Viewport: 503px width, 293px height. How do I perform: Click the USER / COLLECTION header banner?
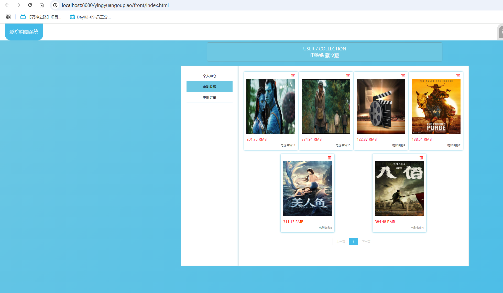click(325, 52)
